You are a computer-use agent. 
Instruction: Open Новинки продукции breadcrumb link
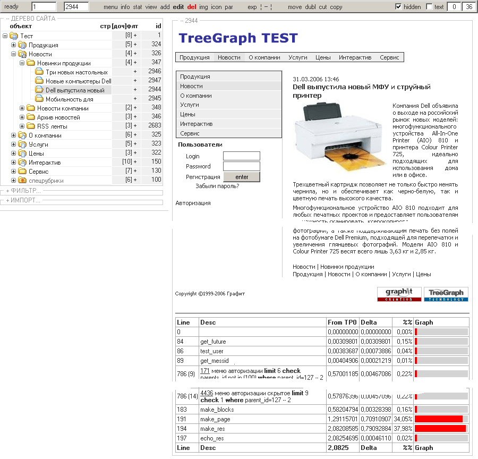347,267
